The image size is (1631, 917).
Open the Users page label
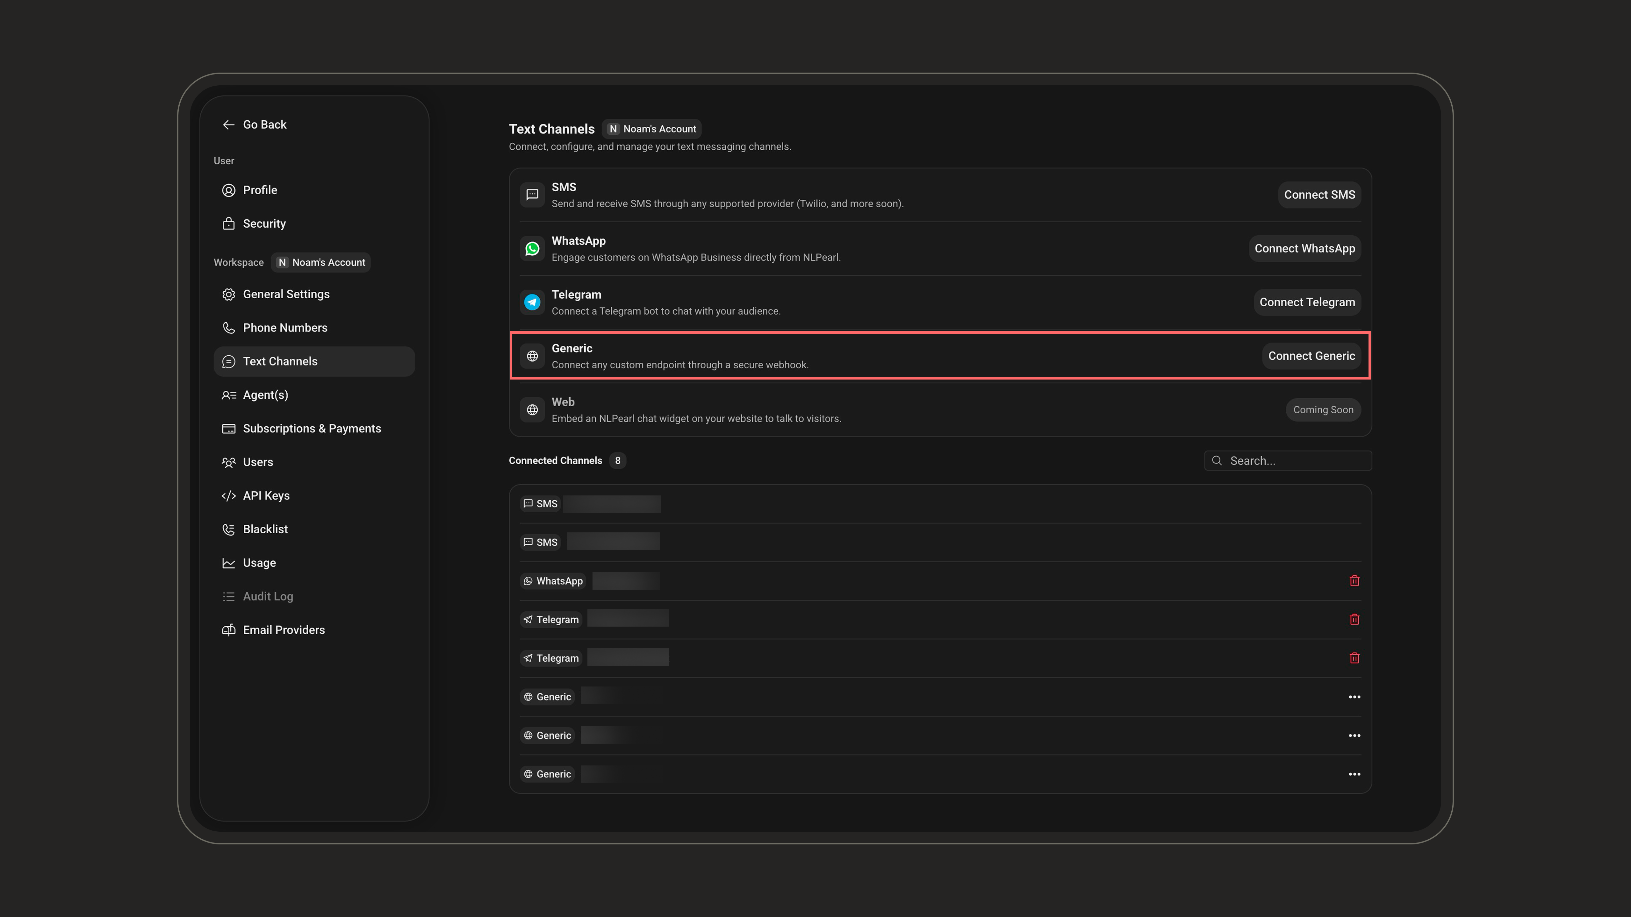click(258, 462)
